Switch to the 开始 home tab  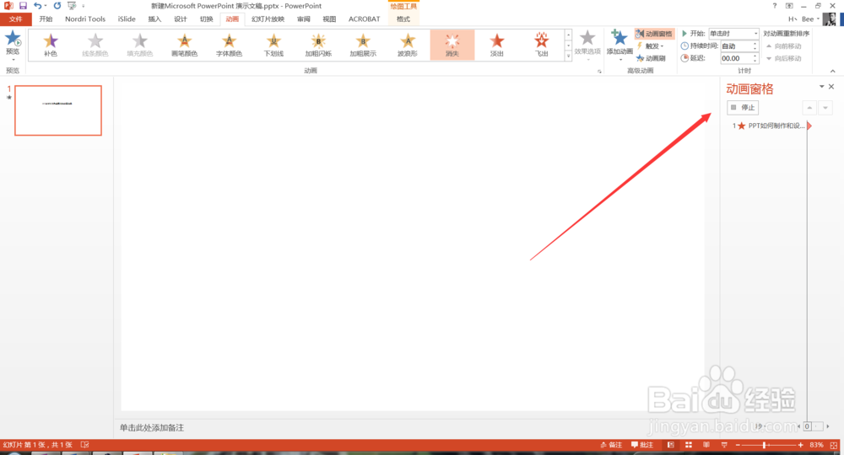tap(46, 19)
